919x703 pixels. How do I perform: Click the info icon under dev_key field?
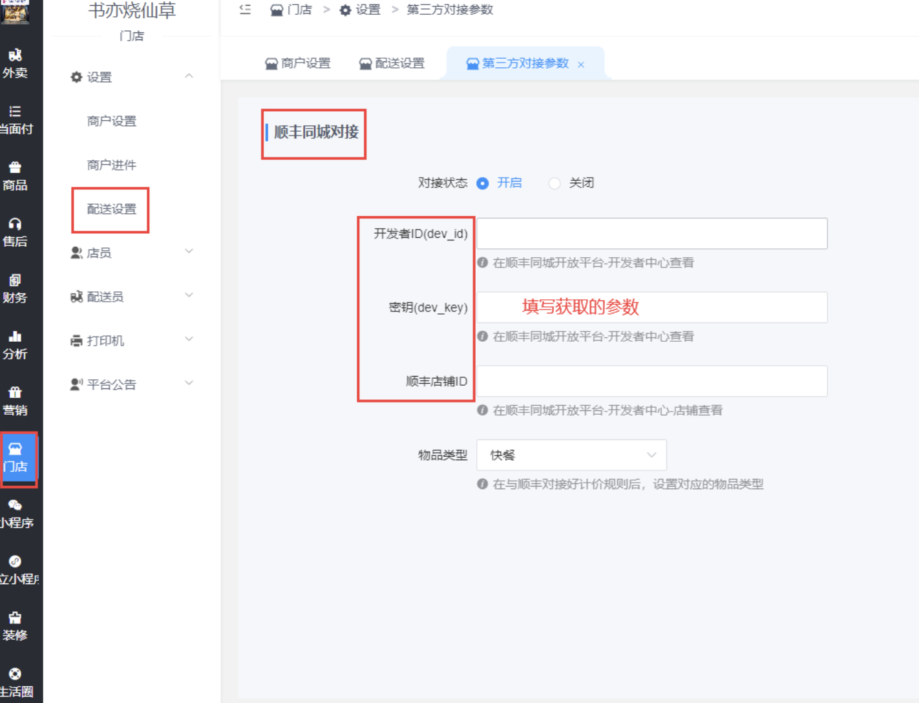pos(482,336)
